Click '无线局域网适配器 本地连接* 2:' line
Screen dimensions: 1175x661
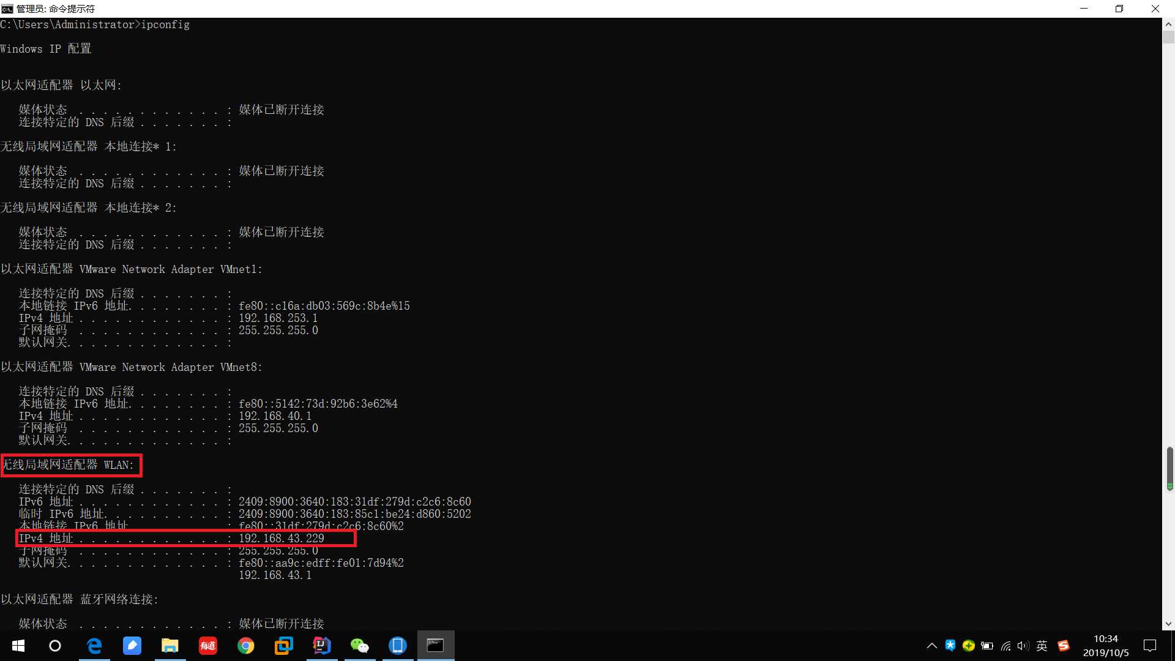coord(89,207)
